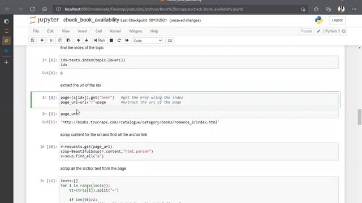Viewport: 362px width, 203px height.
Task: Open the browser profile avatar
Action: click(x=341, y=9)
